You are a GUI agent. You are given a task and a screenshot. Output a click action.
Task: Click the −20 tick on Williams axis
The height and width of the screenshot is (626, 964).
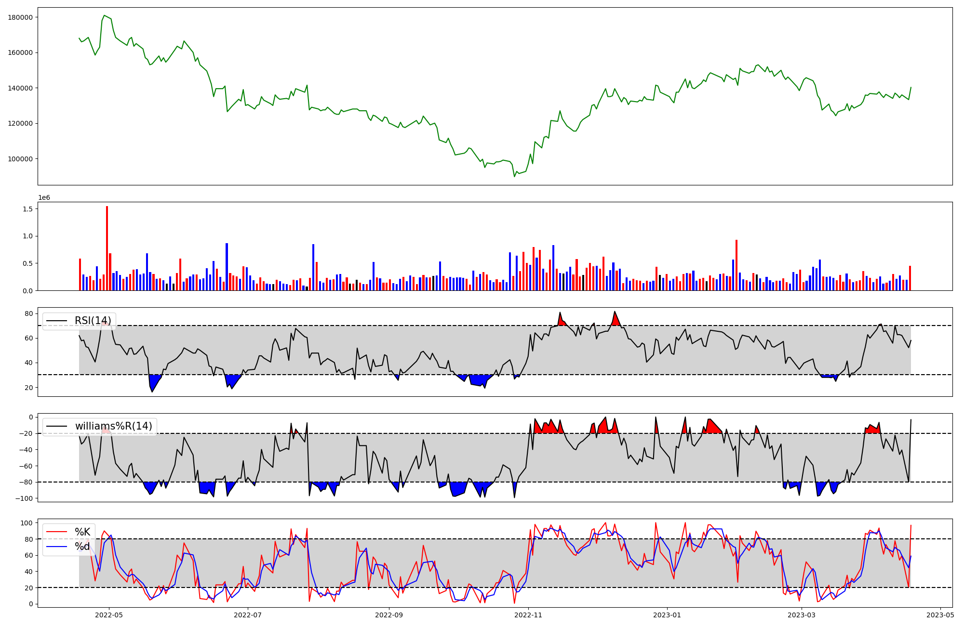(x=26, y=433)
